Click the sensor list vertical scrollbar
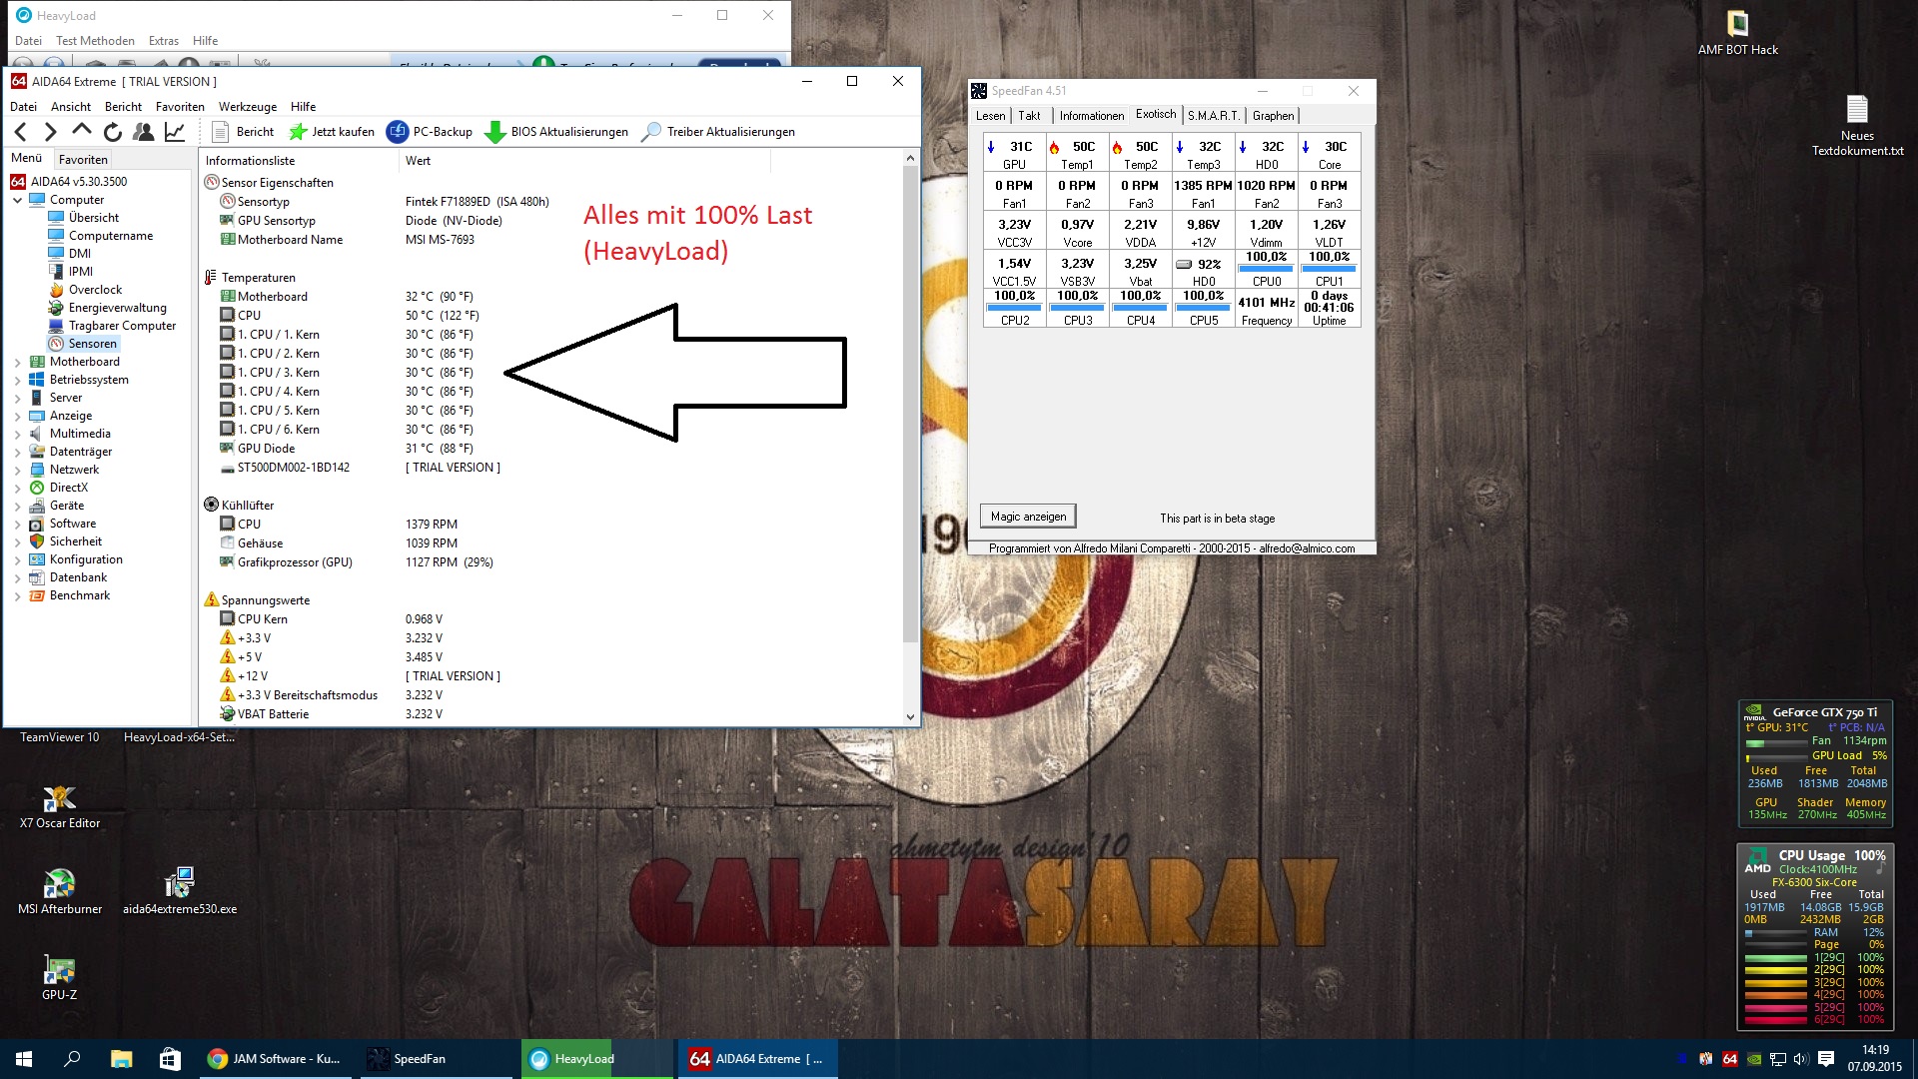The height and width of the screenshot is (1079, 1918). tap(909, 400)
